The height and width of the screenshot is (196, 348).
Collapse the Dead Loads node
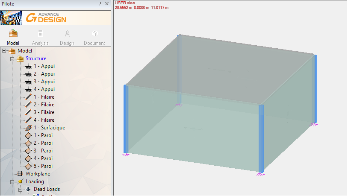(20, 189)
